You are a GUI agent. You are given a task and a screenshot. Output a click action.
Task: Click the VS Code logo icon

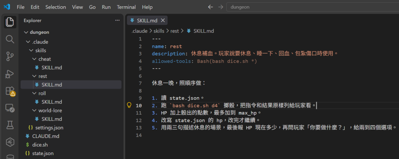coord(7,7)
